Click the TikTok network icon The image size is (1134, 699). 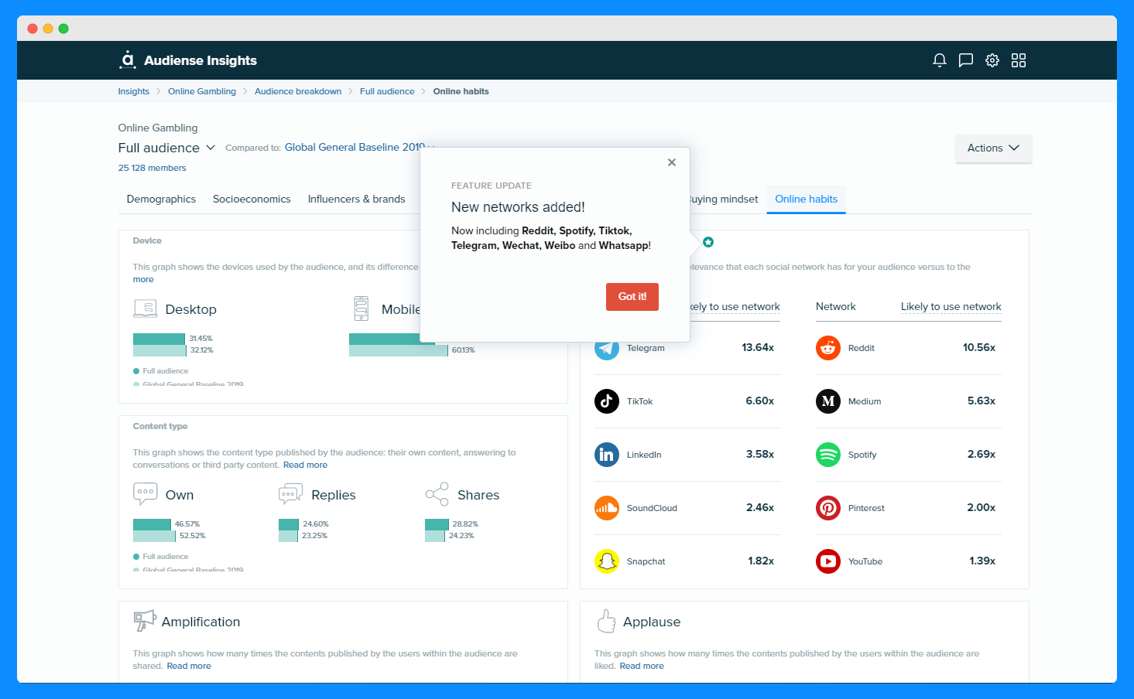[x=607, y=401]
